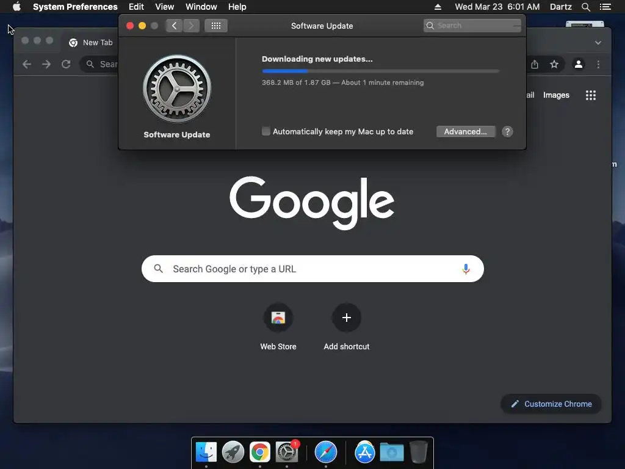Start voice search with microphone icon
Screen dimensions: 625x469
click(x=466, y=269)
